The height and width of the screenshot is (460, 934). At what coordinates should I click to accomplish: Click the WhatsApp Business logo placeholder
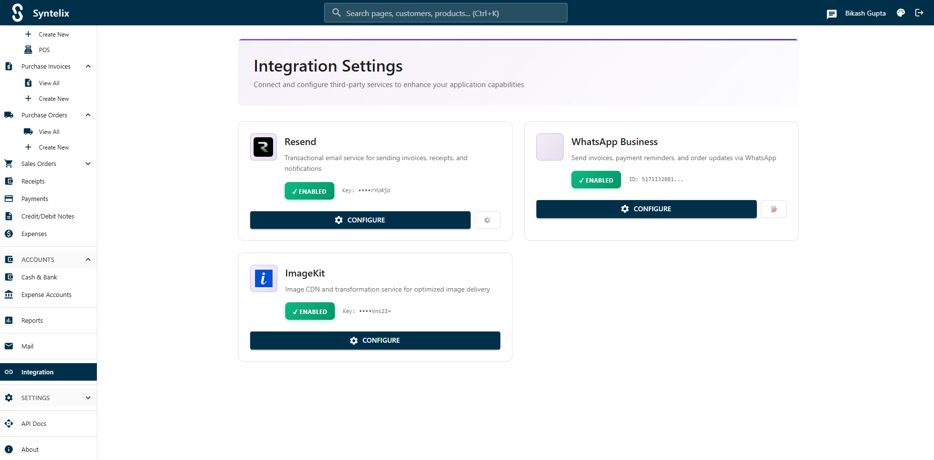click(x=549, y=147)
